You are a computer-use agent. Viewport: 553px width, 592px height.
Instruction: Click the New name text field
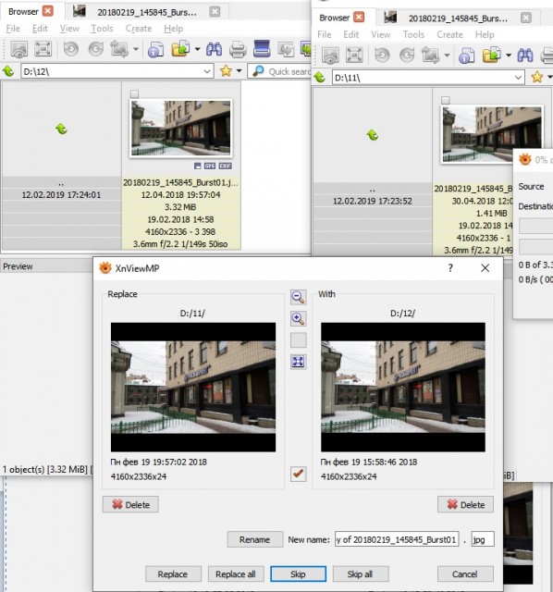tap(397, 539)
